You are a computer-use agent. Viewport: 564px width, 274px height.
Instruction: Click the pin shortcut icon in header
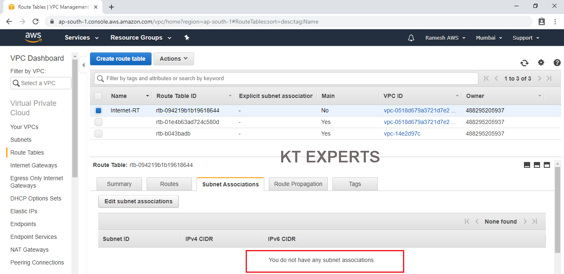(x=187, y=38)
